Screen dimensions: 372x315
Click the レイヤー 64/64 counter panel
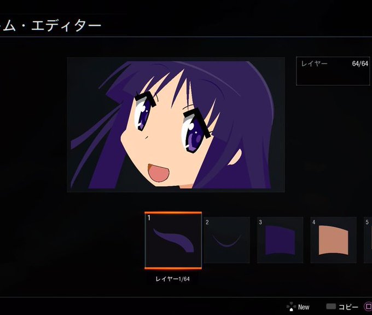(333, 71)
